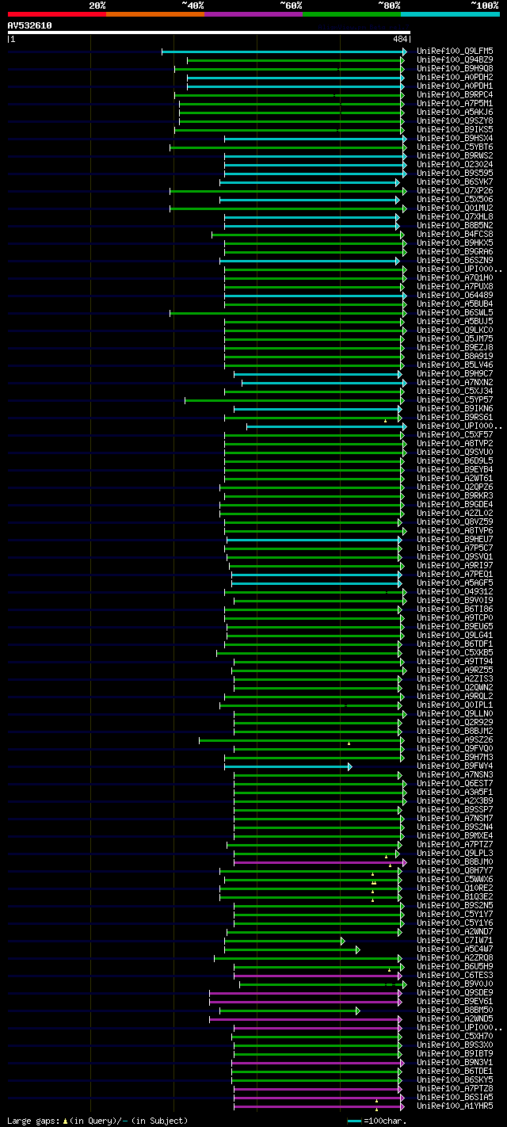Open hit UniRef100_Q9LKC0
This screenshot has height=1127, width=507.
pos(455,330)
